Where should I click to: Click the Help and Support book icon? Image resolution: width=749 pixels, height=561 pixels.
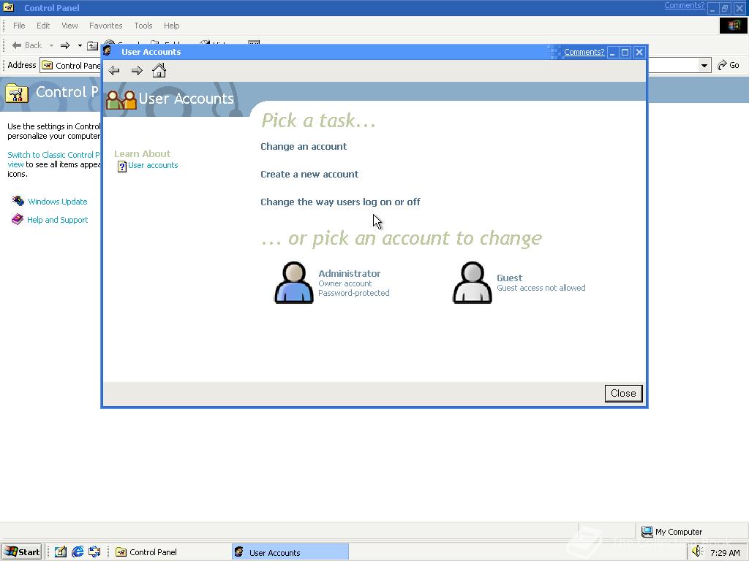(x=18, y=219)
